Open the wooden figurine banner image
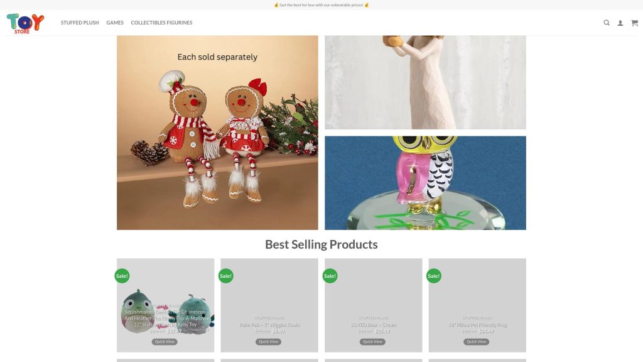 (425, 82)
